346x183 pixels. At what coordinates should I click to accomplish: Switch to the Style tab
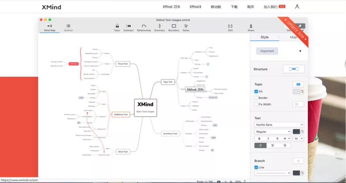(x=265, y=37)
